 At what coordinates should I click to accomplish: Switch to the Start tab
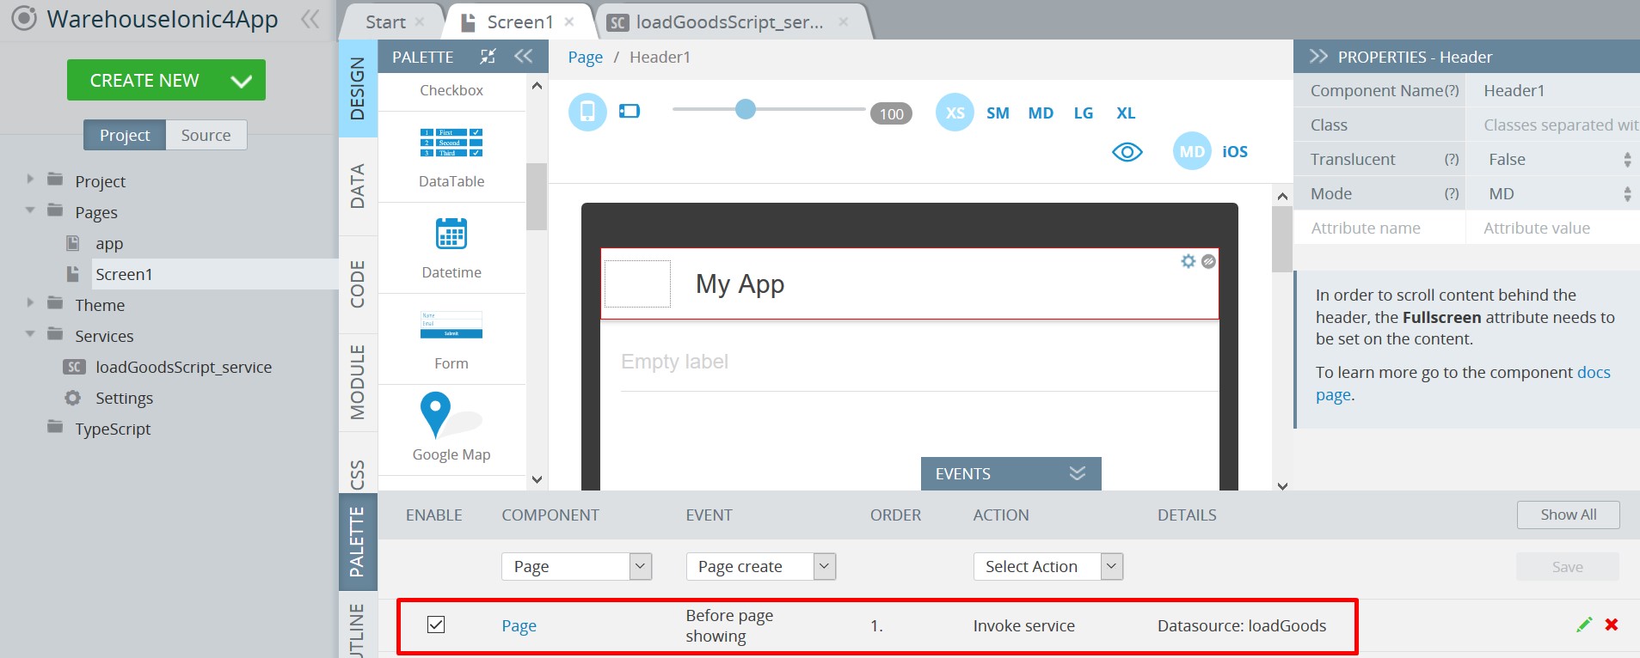[x=385, y=22]
